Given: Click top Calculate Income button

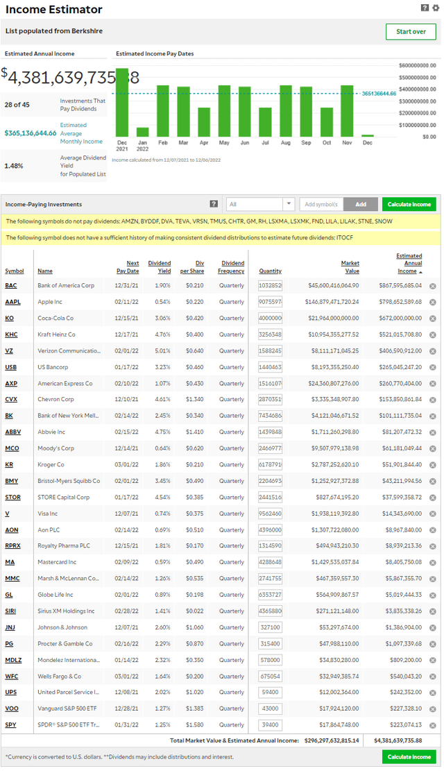Looking at the screenshot, I should pos(409,204).
